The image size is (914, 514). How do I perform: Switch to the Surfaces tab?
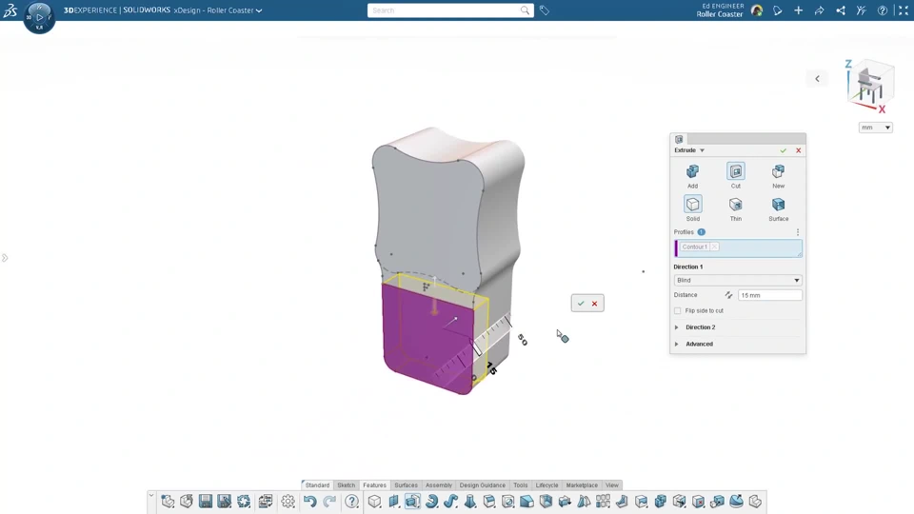(x=406, y=484)
